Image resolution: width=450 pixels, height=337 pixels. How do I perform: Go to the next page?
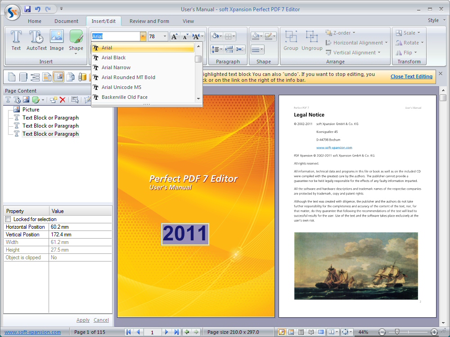pyautogui.click(x=166, y=332)
